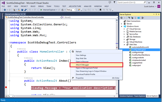Click the Scott Guthrie account name

(149, 6)
